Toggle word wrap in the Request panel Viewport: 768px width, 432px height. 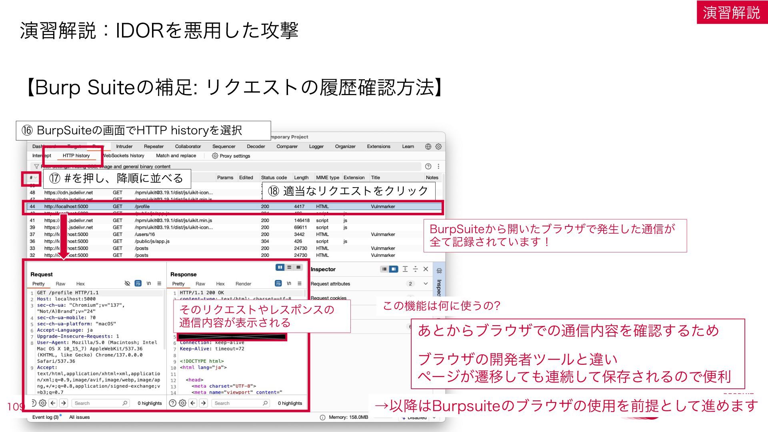coord(138,284)
